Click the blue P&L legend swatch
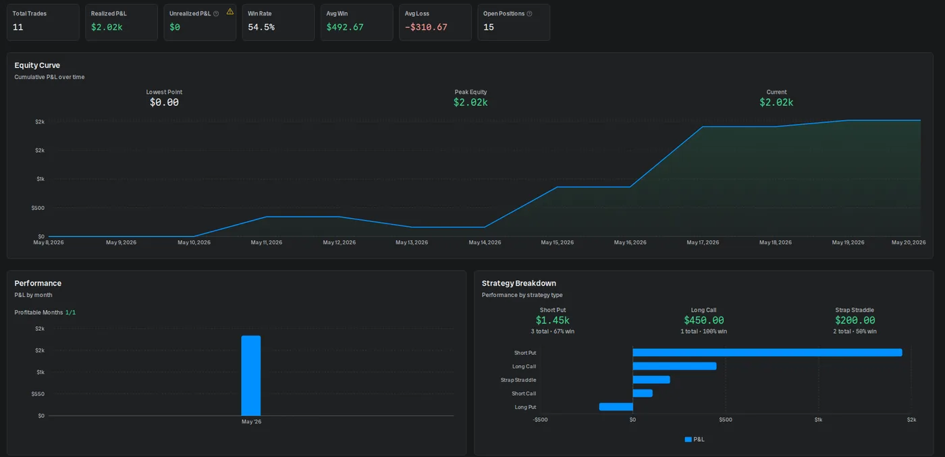 click(x=688, y=439)
